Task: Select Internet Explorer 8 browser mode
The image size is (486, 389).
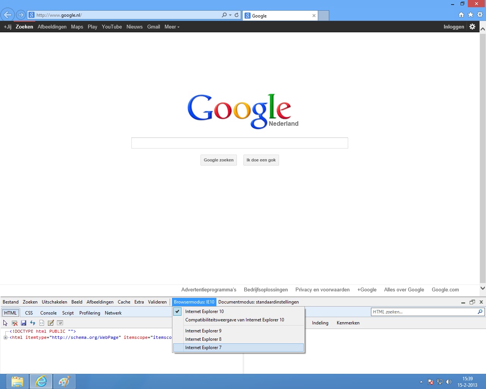Action: 238,339
